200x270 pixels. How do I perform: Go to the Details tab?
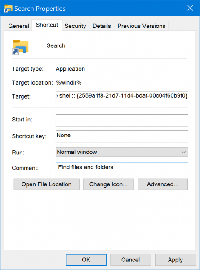pyautogui.click(x=102, y=26)
